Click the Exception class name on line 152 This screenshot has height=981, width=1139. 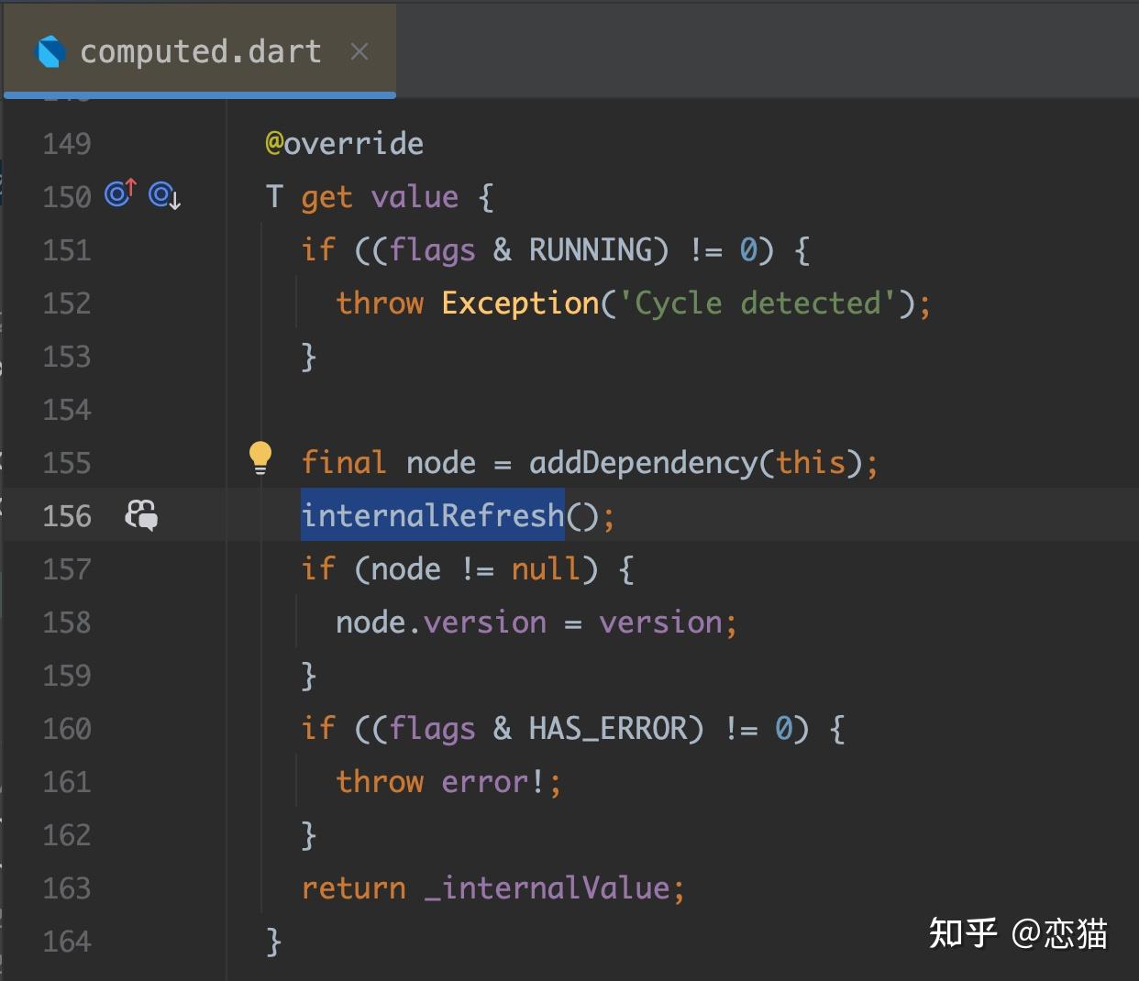520,303
